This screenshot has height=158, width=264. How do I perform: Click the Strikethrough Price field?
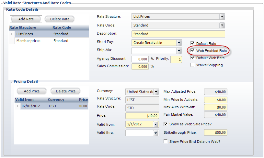216,132
